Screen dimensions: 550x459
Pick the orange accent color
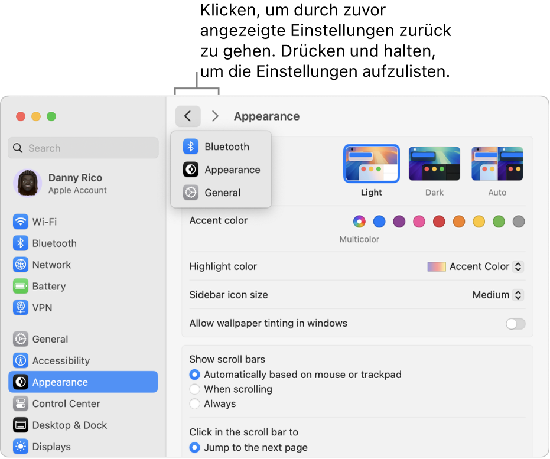459,222
